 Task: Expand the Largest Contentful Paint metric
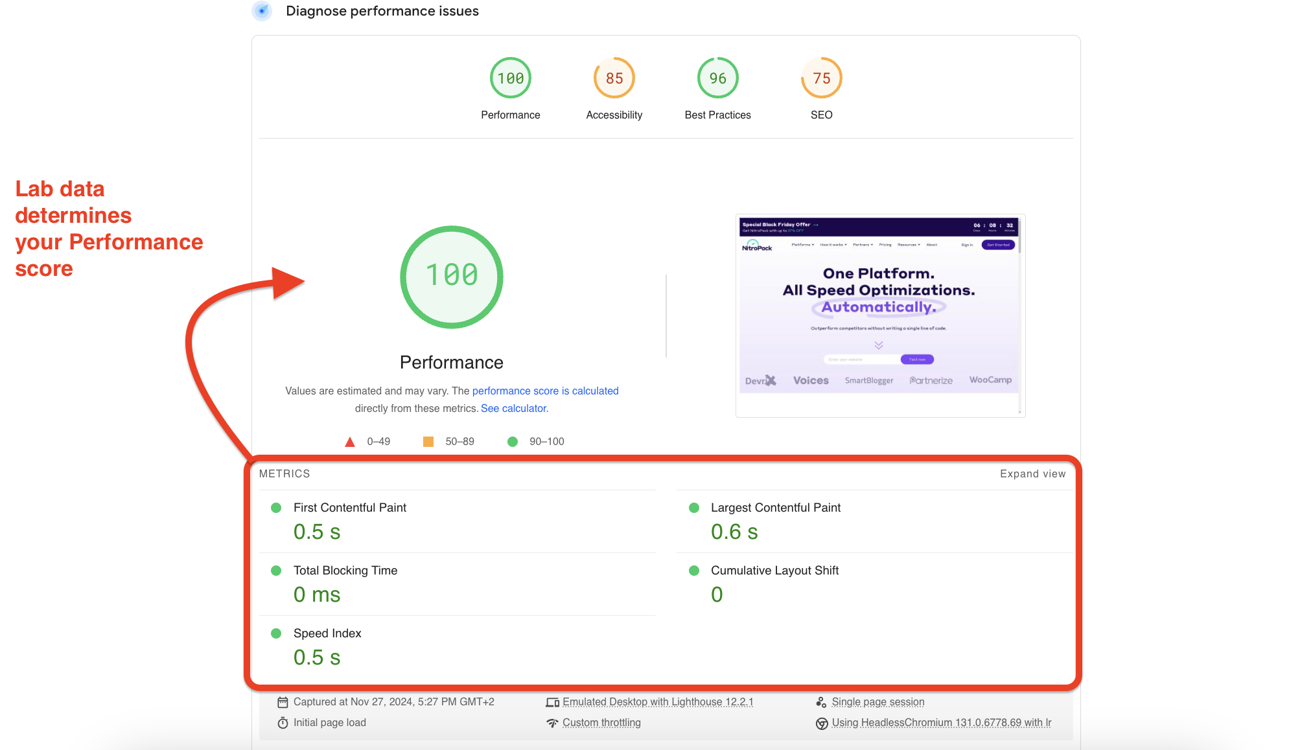point(875,521)
